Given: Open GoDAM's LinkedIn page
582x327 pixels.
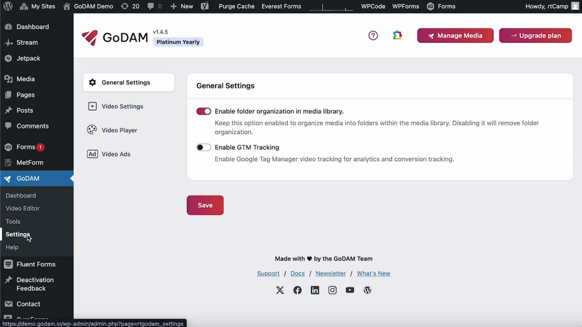Looking at the screenshot, I should point(315,290).
